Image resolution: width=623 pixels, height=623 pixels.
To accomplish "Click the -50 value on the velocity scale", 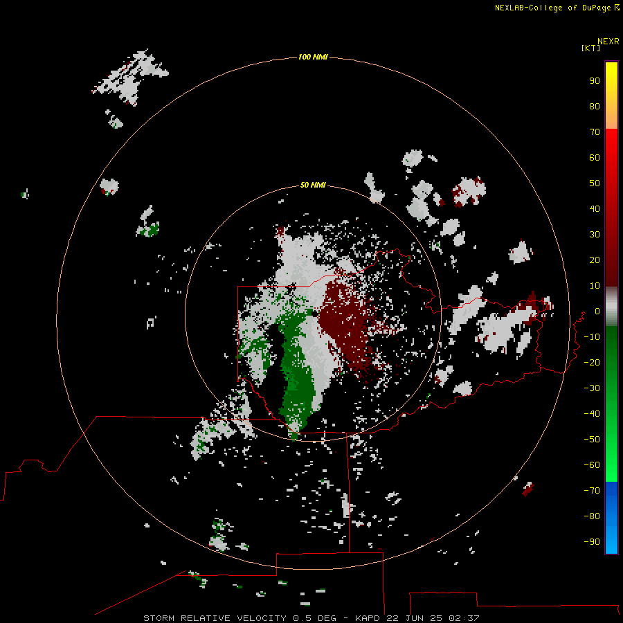I will (592, 440).
